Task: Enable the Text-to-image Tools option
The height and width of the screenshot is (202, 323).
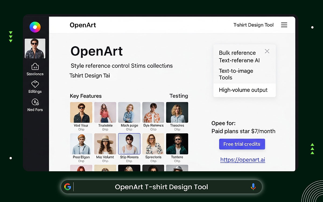Action: point(236,74)
